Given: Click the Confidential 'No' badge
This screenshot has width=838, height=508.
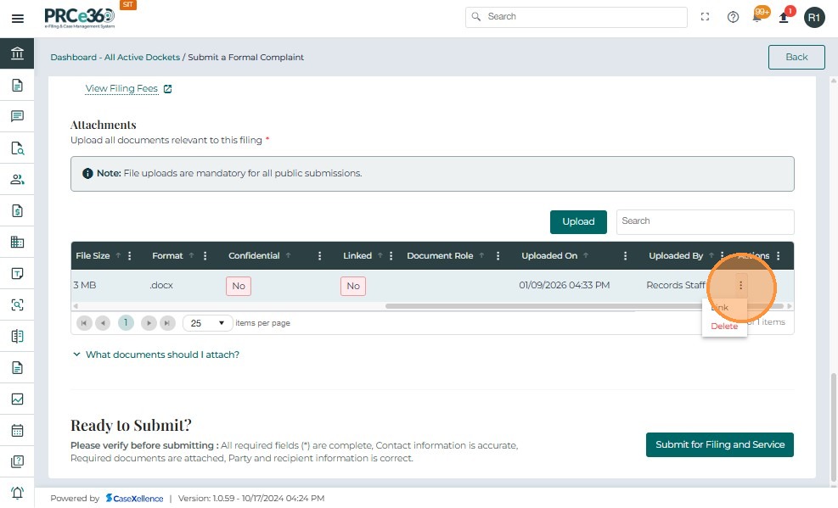Looking at the screenshot, I should 239,286.
